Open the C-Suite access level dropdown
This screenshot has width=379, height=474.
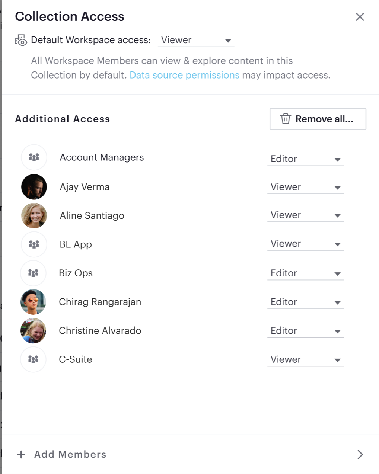(x=305, y=360)
